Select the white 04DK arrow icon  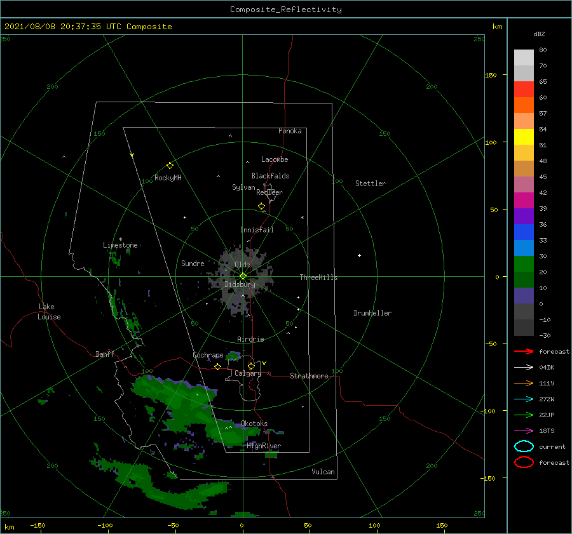pos(524,367)
